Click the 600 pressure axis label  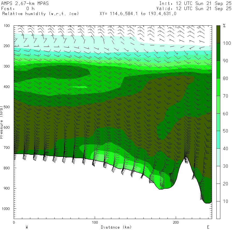pyautogui.click(x=7, y=127)
